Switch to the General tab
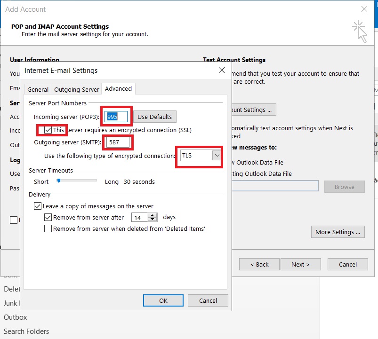 point(38,89)
